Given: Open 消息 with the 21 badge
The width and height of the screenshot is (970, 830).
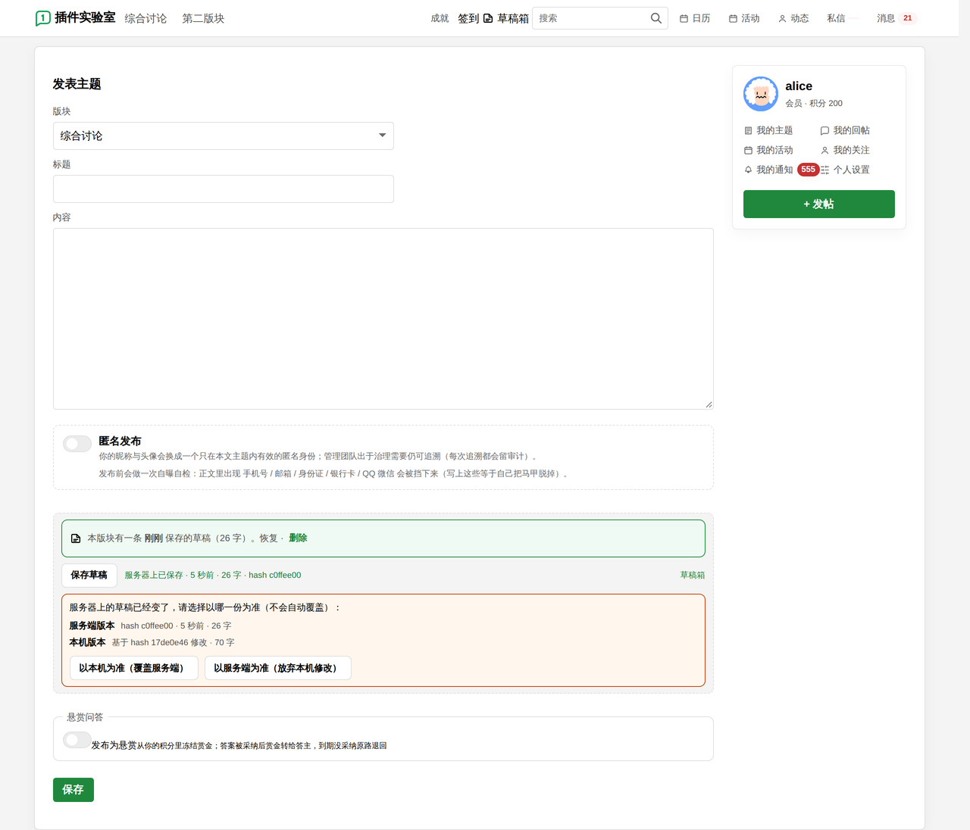Looking at the screenshot, I should tap(896, 18).
